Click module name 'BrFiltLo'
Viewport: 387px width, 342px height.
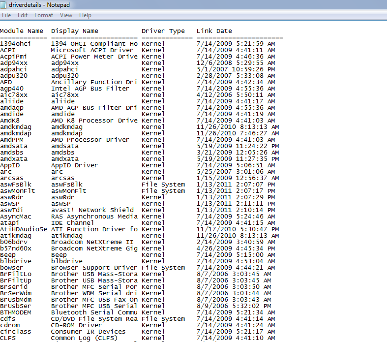click(x=16, y=275)
